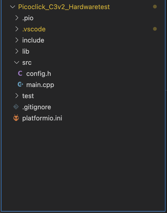Click the empty area below platformio.ini

tap(83, 166)
